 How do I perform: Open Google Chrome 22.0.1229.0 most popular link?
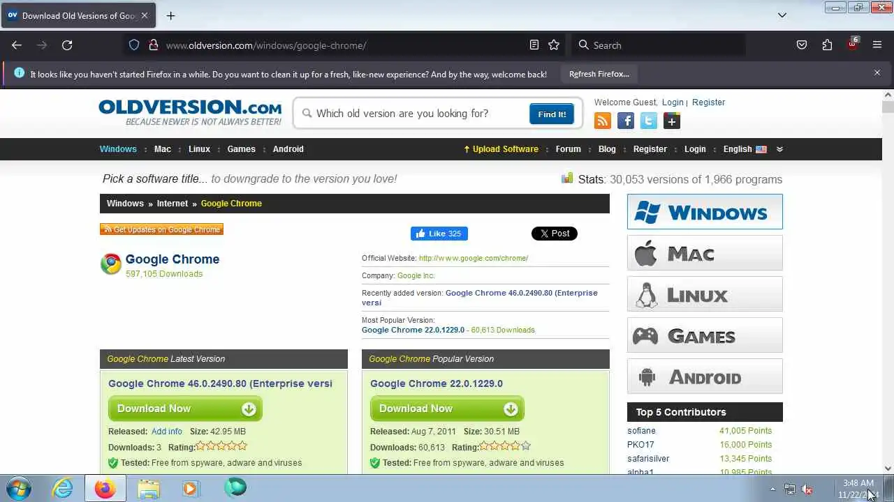tap(413, 330)
